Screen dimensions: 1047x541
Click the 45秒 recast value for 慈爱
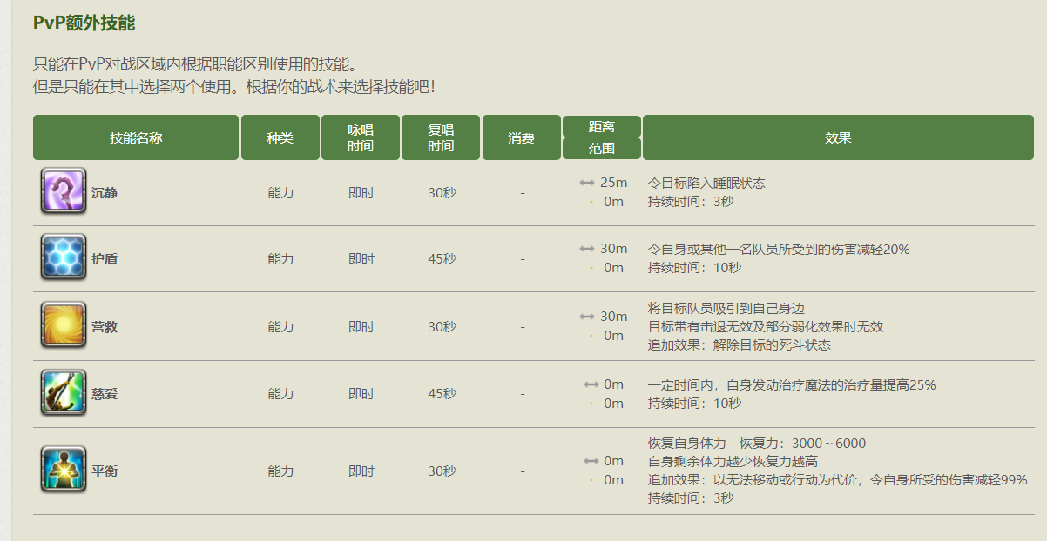pyautogui.click(x=442, y=394)
